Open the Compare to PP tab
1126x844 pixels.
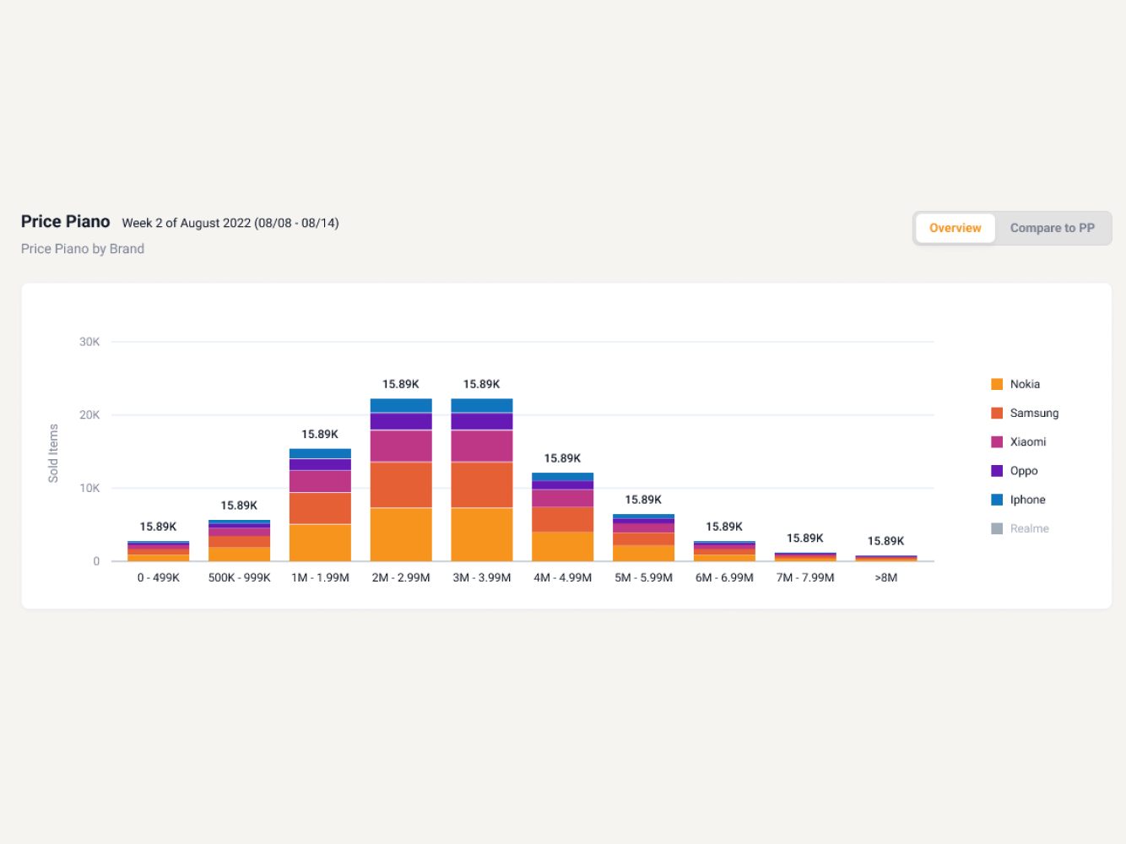click(x=1052, y=228)
